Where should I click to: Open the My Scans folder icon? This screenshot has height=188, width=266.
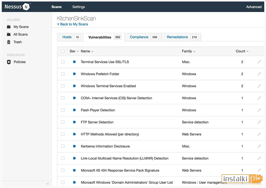coord(9,27)
